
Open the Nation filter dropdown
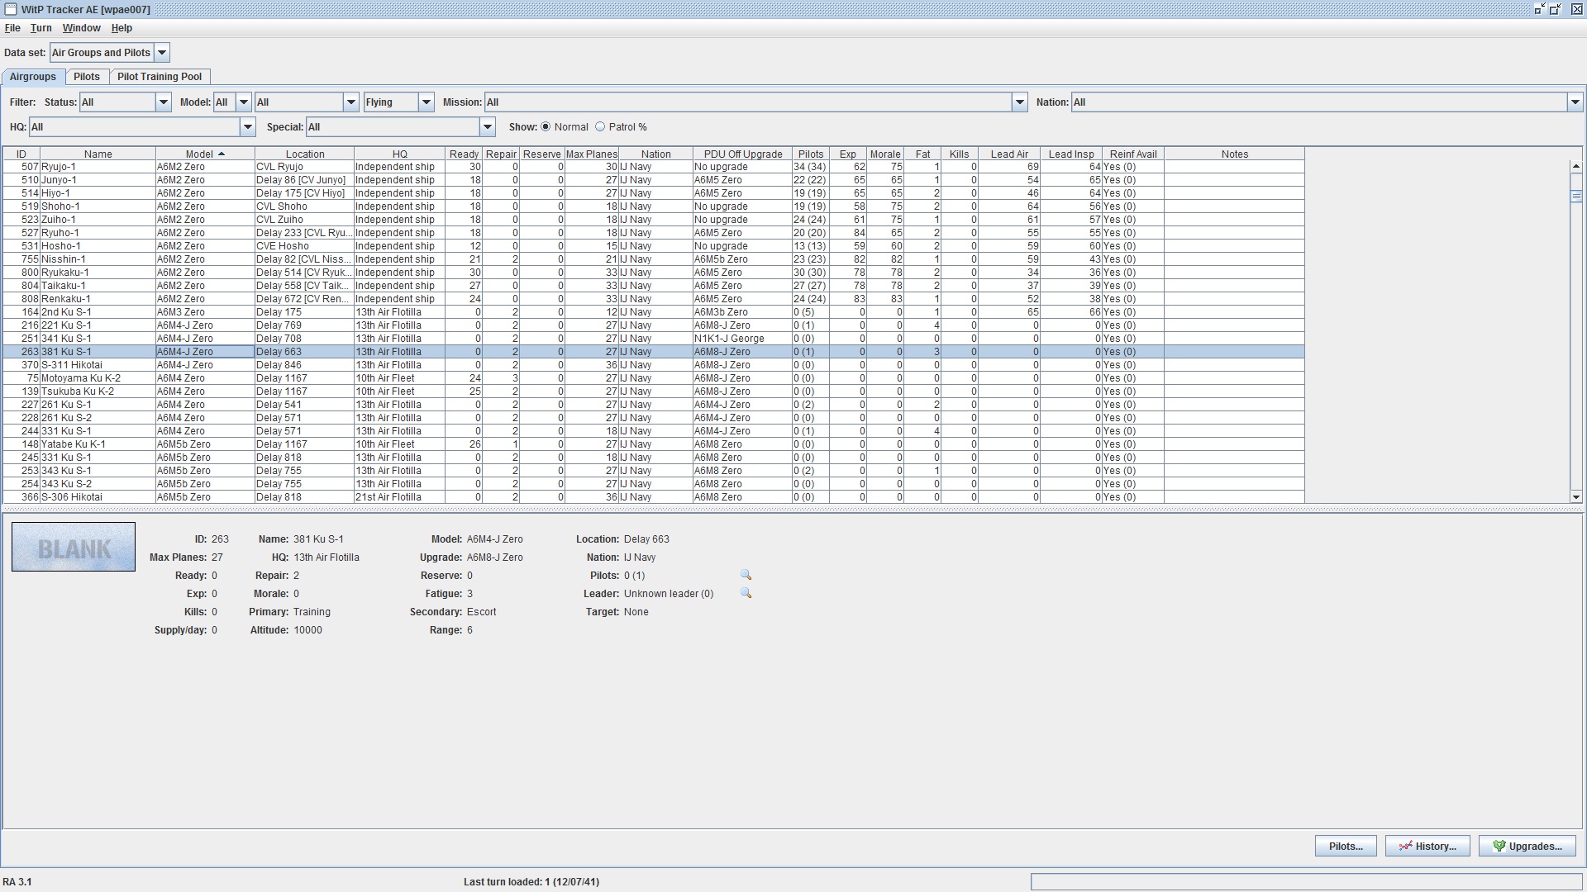[x=1574, y=102]
